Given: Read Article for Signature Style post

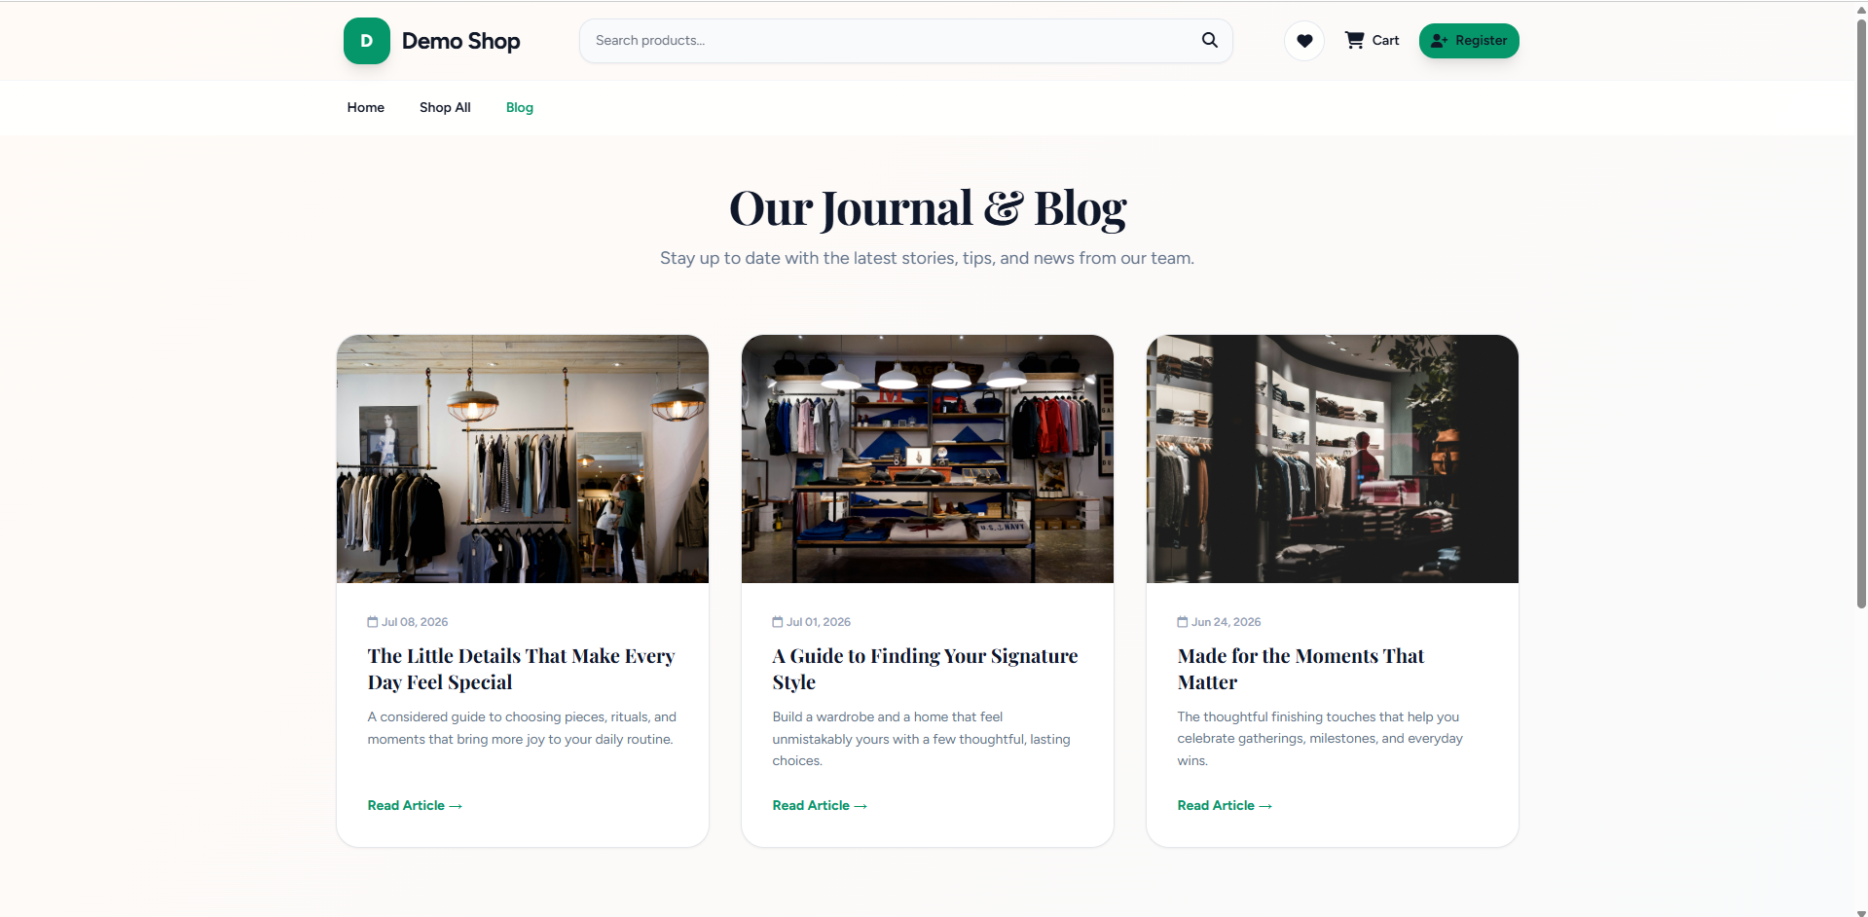Looking at the screenshot, I should (x=820, y=805).
